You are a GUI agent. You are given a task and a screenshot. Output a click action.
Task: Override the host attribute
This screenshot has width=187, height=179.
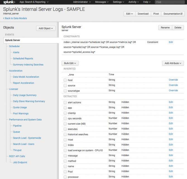(x=173, y=80)
